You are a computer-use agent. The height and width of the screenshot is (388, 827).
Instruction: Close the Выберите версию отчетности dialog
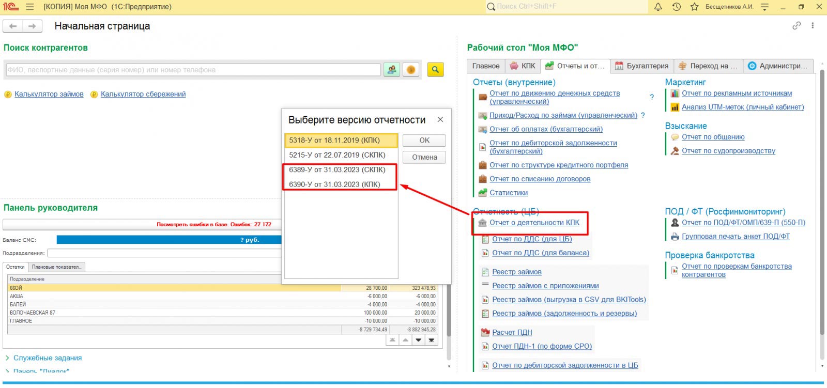point(440,119)
